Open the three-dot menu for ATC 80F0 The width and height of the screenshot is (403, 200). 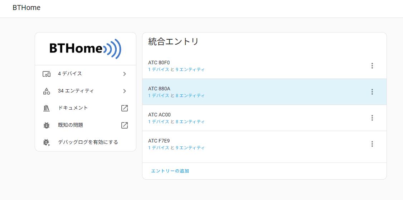[x=372, y=66]
